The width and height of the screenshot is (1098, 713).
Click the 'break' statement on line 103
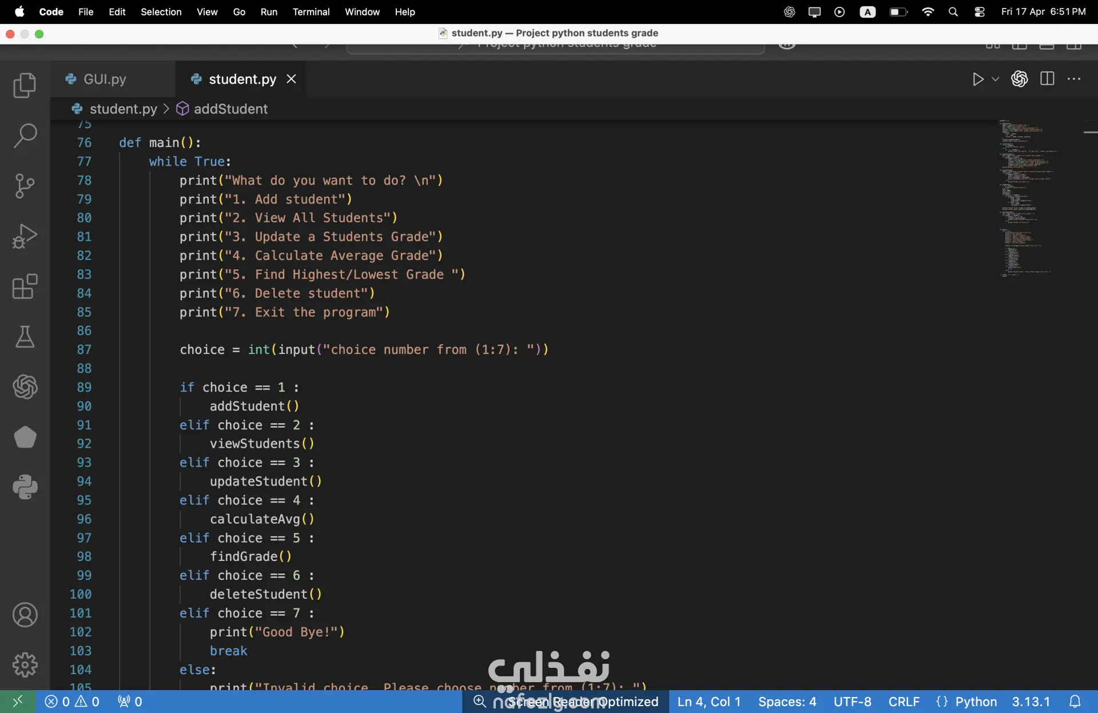[228, 651]
